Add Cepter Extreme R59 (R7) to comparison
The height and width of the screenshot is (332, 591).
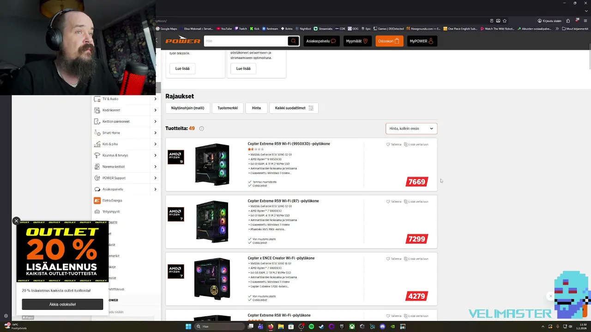pos(416,202)
